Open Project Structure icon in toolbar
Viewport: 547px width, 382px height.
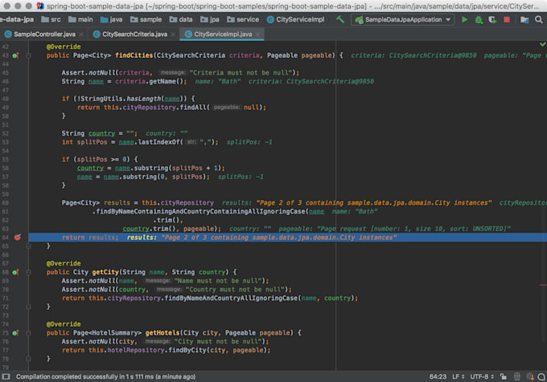point(524,20)
